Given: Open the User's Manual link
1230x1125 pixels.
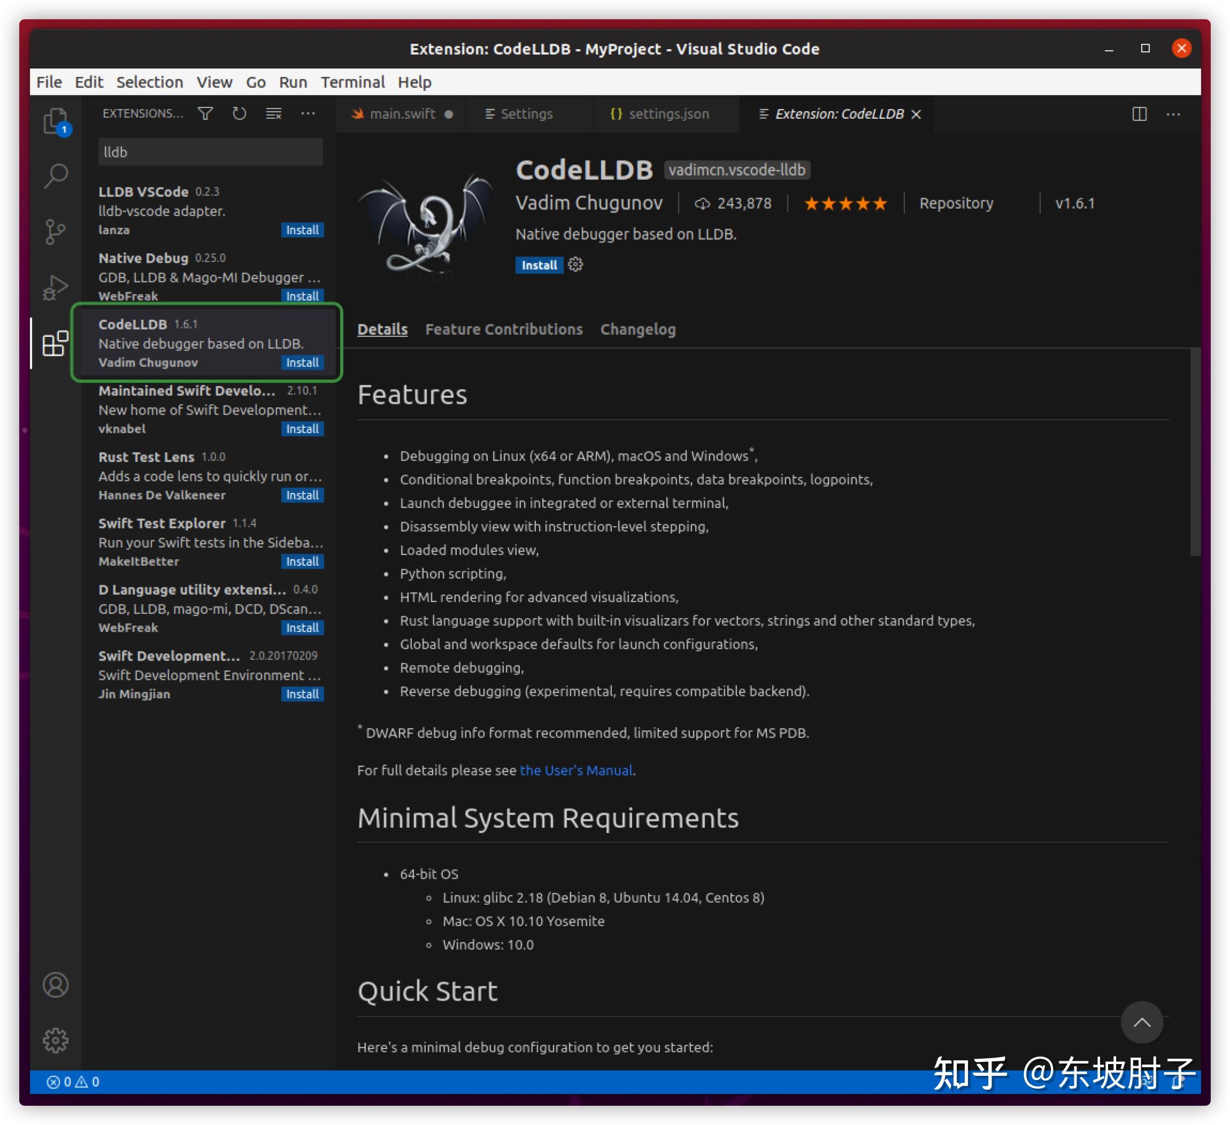Looking at the screenshot, I should click(575, 770).
